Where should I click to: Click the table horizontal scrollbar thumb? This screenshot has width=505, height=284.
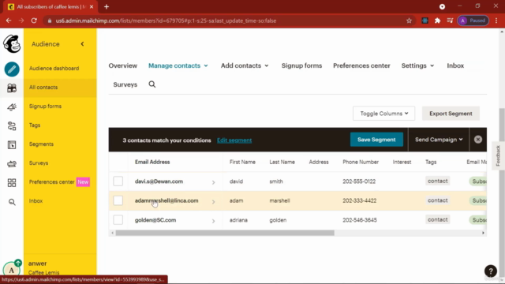coord(225,233)
